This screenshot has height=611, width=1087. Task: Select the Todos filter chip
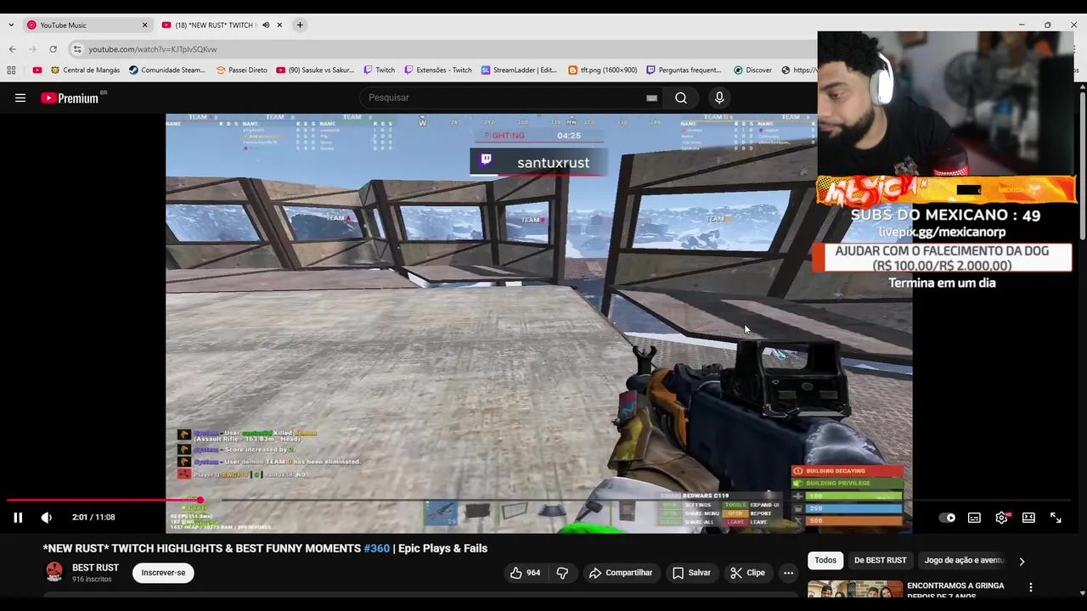pos(825,560)
